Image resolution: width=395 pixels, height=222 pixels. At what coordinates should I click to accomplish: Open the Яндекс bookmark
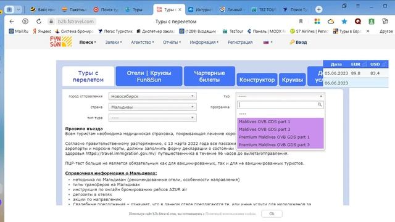[42, 31]
